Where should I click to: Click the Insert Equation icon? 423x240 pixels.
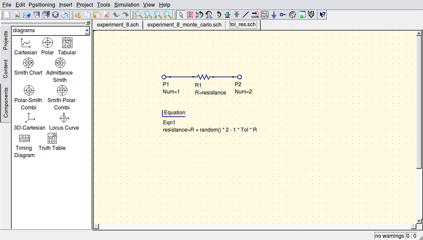pyautogui.click(x=265, y=15)
